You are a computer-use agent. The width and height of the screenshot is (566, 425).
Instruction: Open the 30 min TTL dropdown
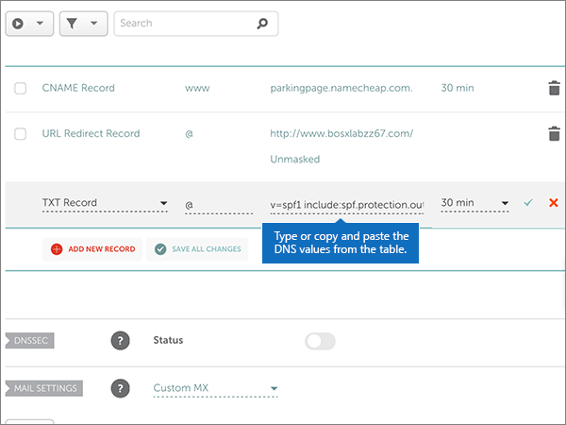click(474, 203)
